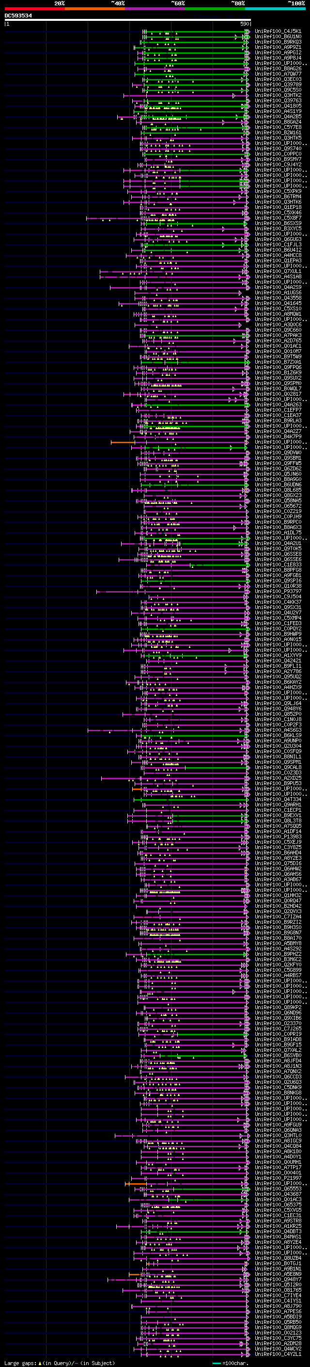Select the UniRef100_Q41805 label
The image size is (310, 1367).
click(278, 106)
